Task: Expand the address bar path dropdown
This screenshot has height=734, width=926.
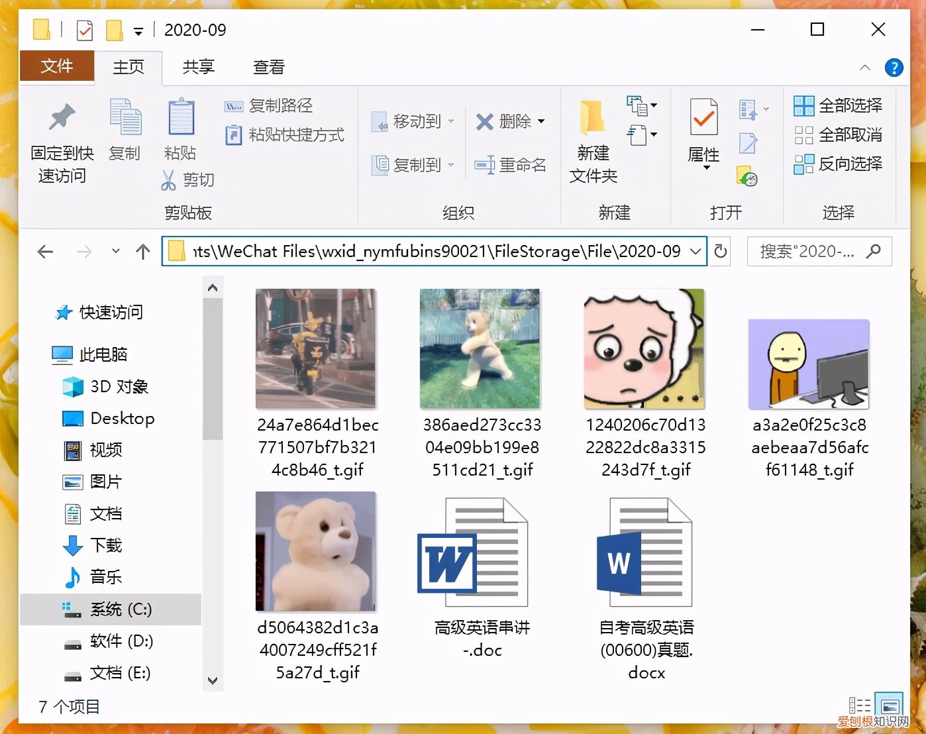Action: click(x=695, y=252)
